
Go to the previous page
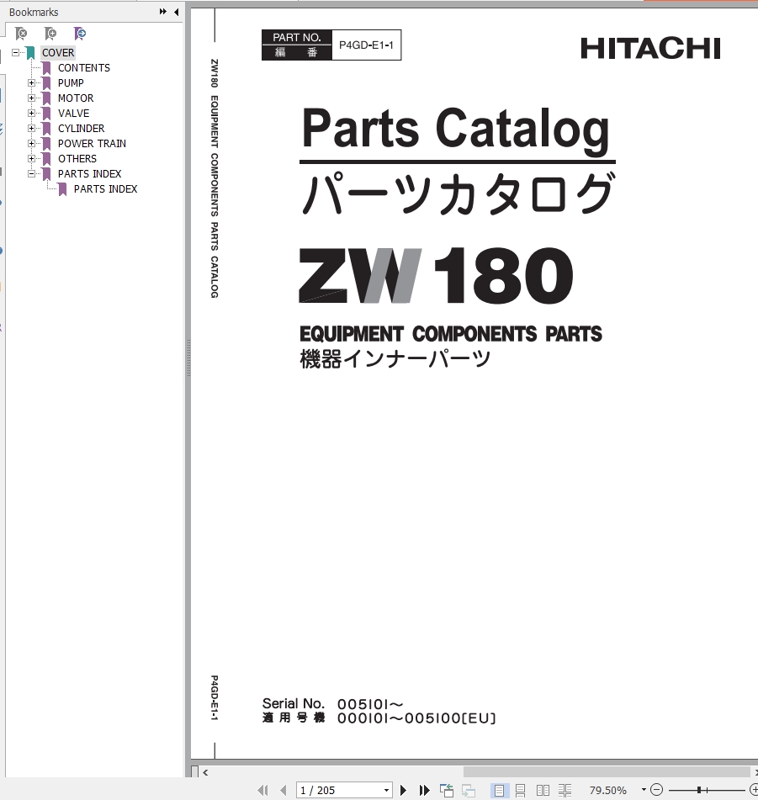click(284, 790)
